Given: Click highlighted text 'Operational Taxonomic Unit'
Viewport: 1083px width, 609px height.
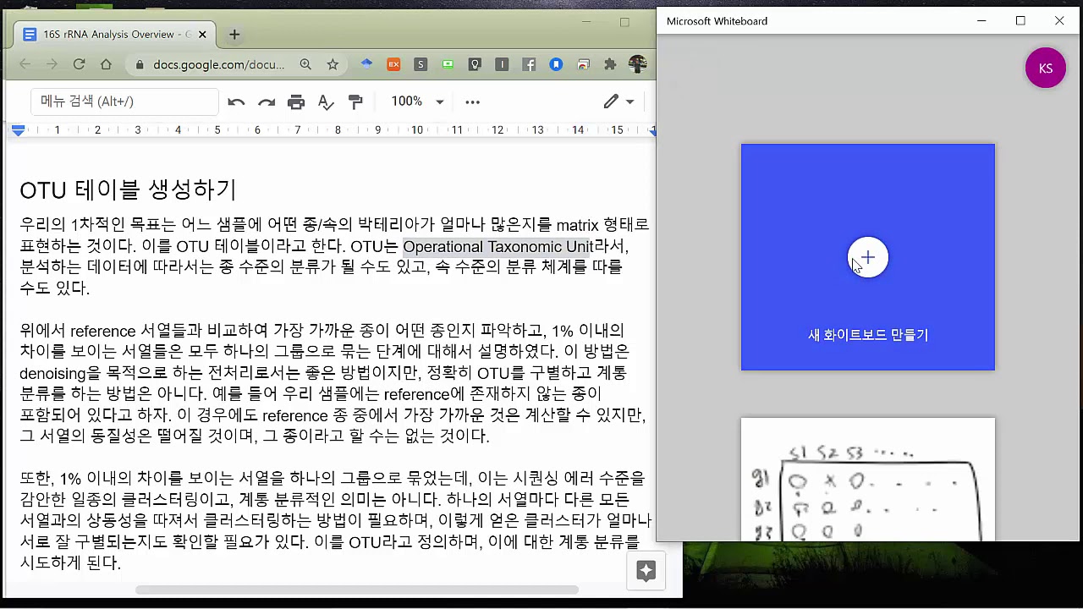Looking at the screenshot, I should tap(498, 246).
